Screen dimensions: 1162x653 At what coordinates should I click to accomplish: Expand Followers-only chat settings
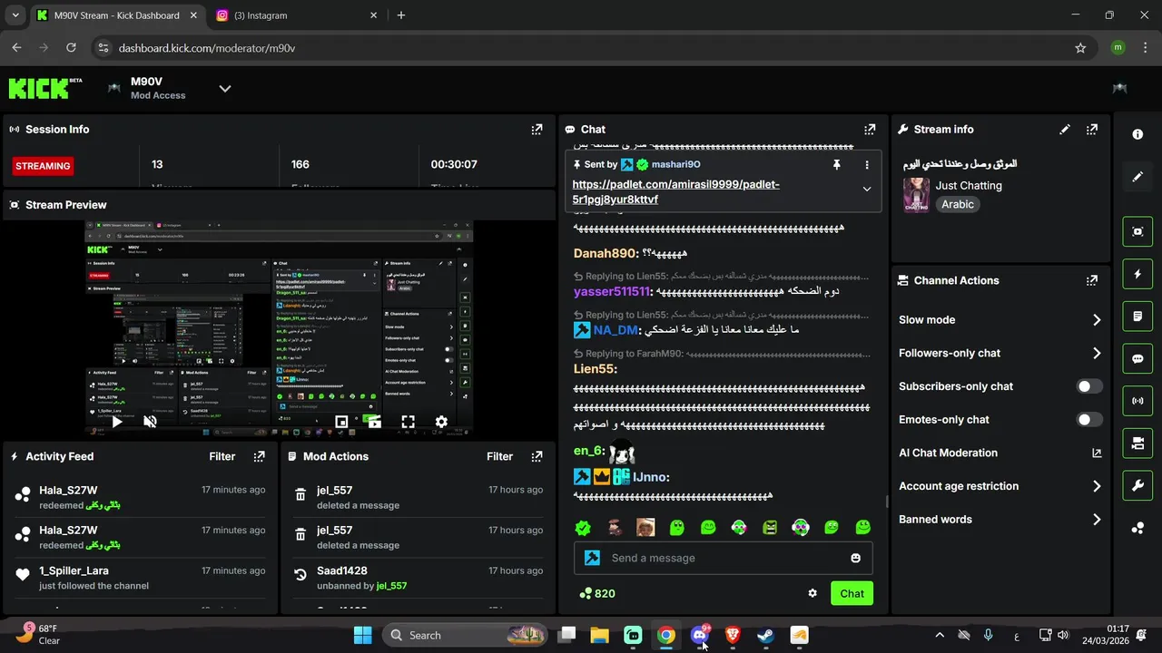point(1097,353)
